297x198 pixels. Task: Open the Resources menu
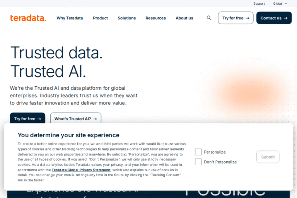click(155, 18)
